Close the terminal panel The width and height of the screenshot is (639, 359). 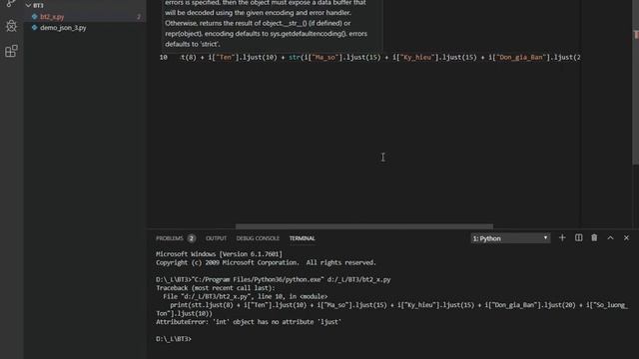pyautogui.click(x=626, y=237)
